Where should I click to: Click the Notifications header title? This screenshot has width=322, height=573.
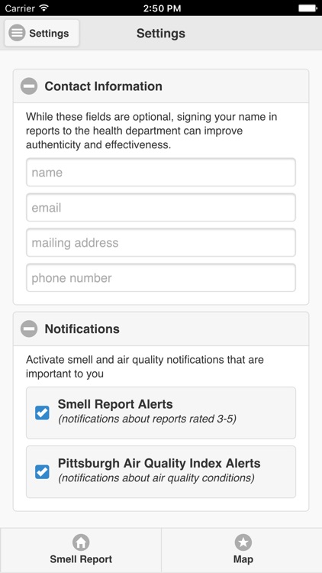(x=82, y=329)
